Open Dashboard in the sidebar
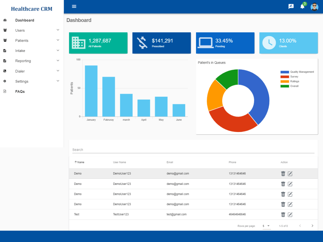This screenshot has height=242, width=323. pos(25,20)
